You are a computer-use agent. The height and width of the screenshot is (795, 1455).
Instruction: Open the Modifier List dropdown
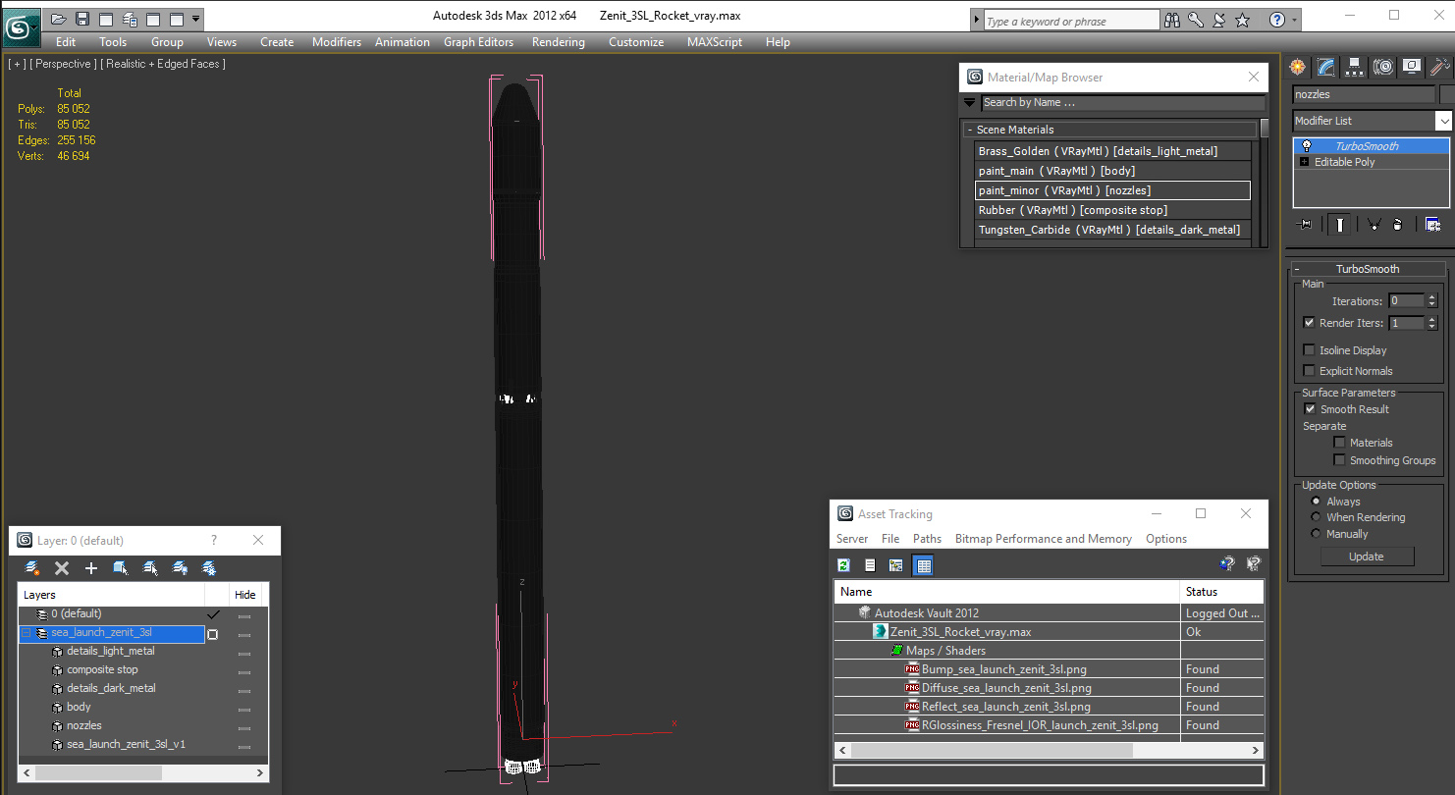[1443, 121]
